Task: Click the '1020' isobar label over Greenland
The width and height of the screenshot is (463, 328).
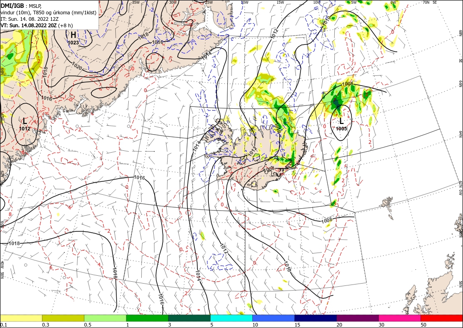Action: (77, 67)
